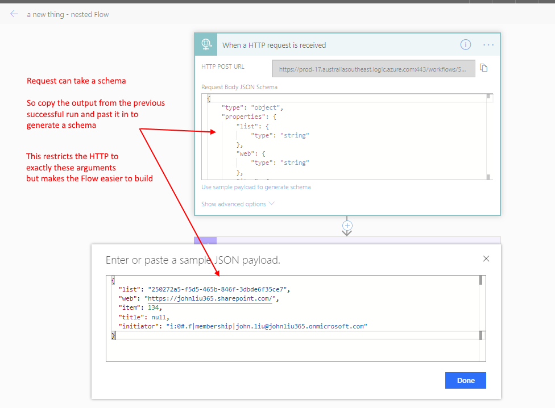Click the johnliu365.sharepoint.com URL in the payload
The height and width of the screenshot is (408, 555).
(x=212, y=298)
